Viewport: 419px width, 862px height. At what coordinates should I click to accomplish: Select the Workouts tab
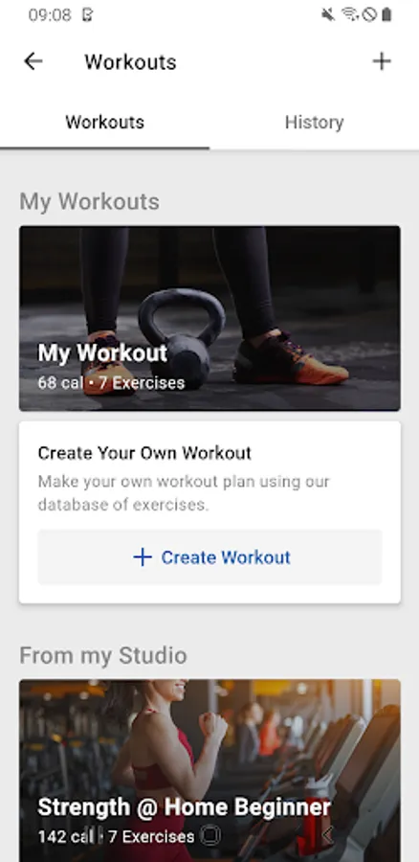pos(104,122)
